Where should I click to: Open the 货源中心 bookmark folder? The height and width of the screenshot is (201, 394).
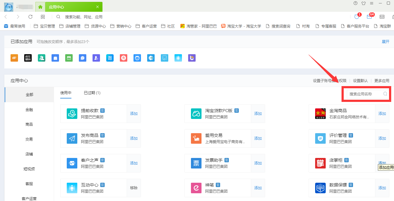click(x=95, y=26)
